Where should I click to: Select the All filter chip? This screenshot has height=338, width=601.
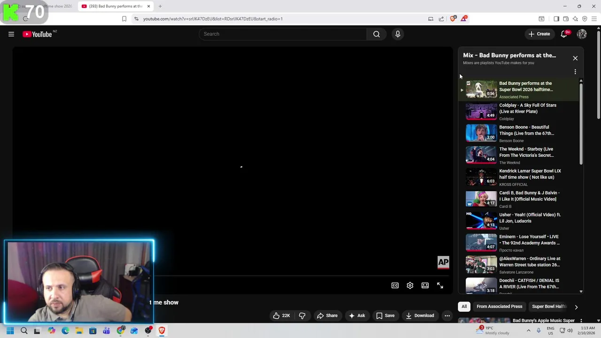[464, 307]
